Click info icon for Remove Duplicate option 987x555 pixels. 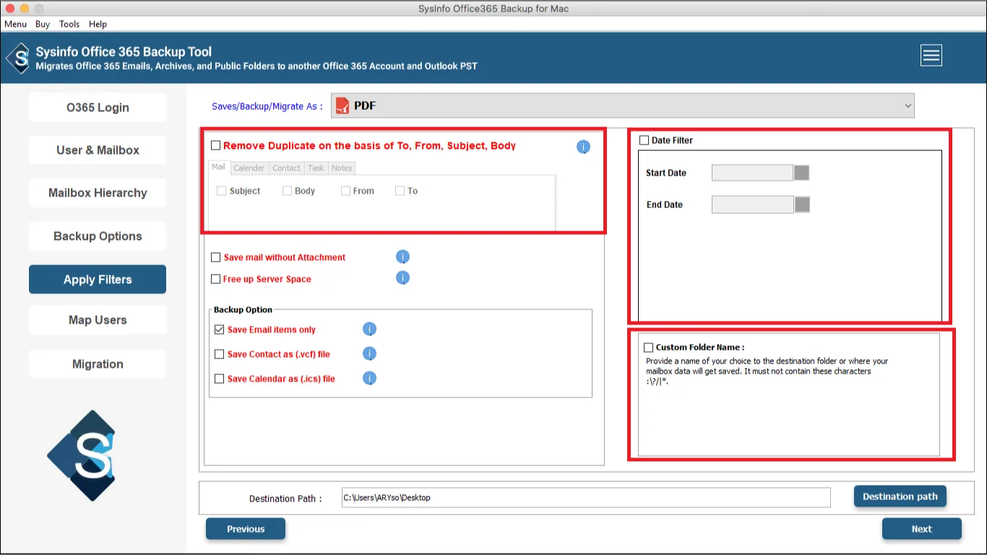pos(583,147)
